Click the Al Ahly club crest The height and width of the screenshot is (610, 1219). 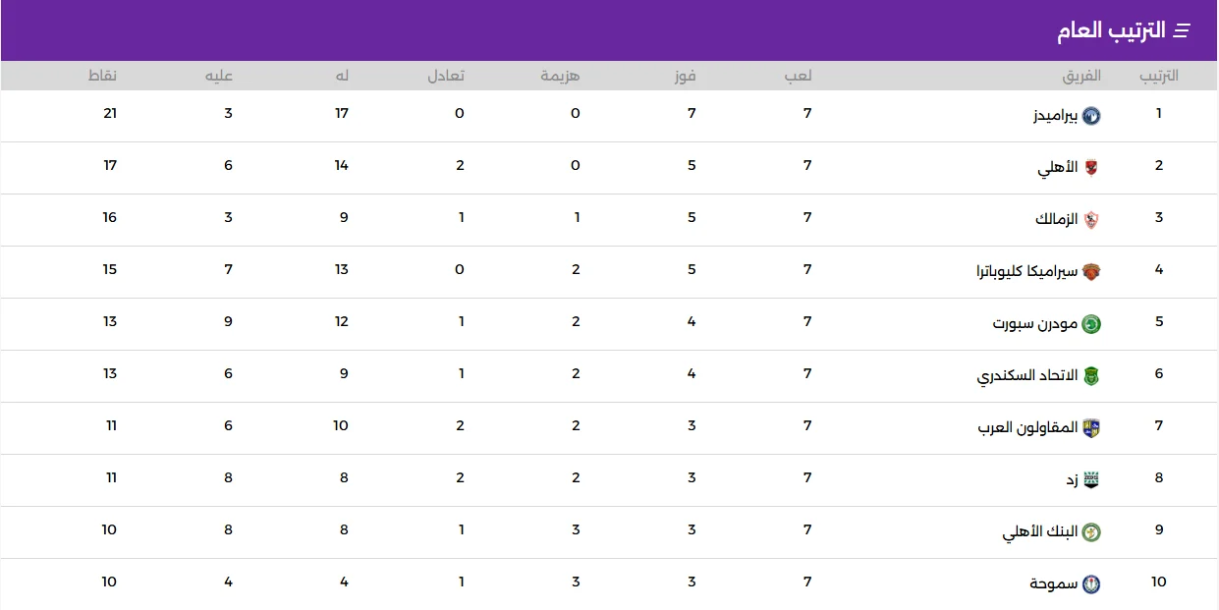[1091, 168]
